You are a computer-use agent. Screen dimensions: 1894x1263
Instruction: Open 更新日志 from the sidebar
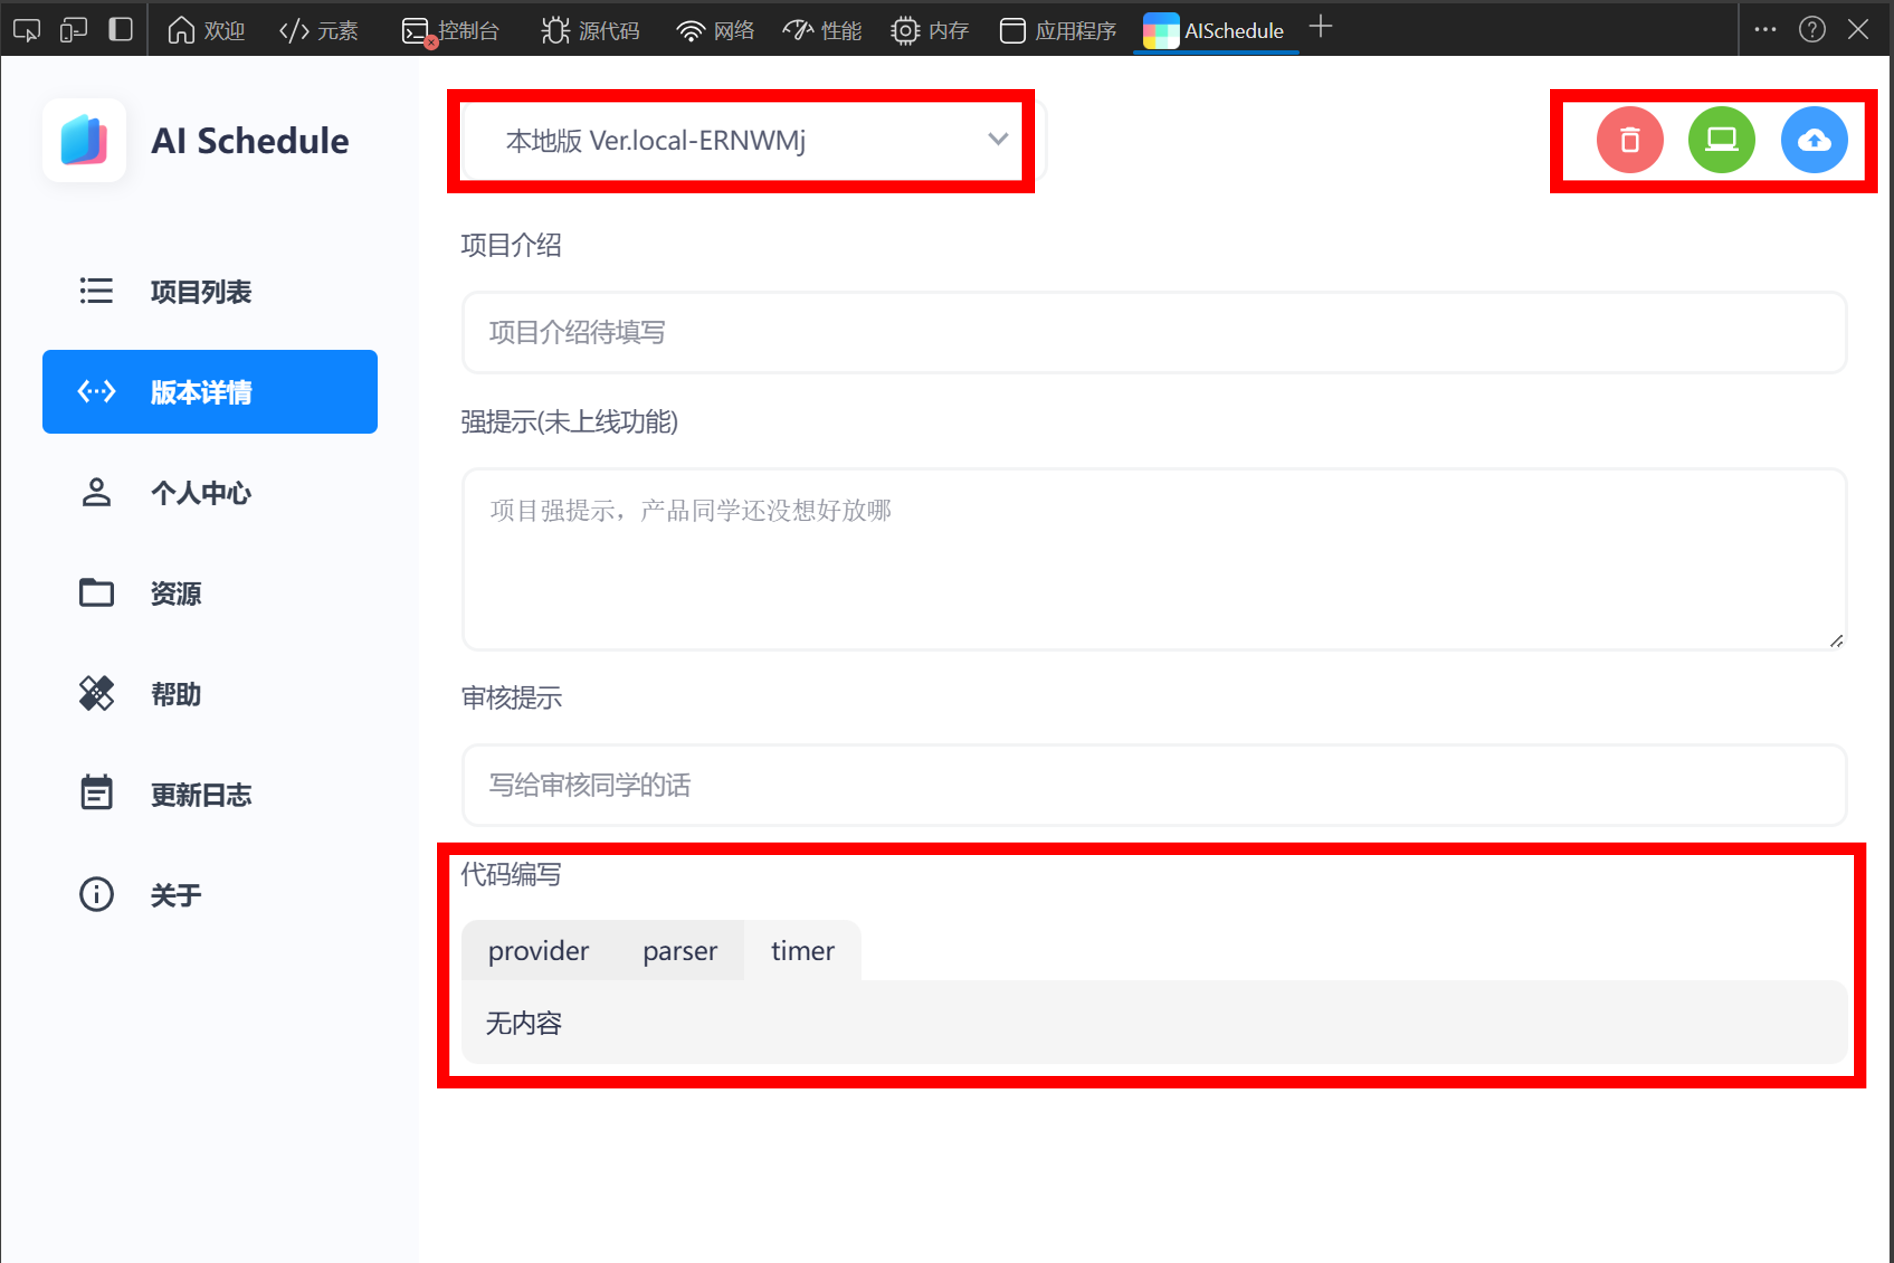(202, 794)
